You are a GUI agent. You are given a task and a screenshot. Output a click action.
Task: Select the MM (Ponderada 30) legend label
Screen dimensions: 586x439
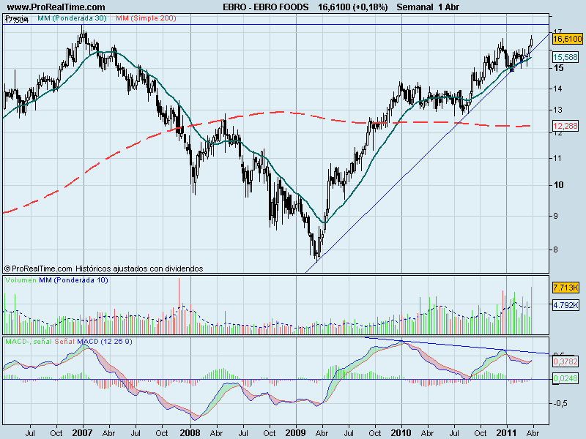(x=72, y=18)
